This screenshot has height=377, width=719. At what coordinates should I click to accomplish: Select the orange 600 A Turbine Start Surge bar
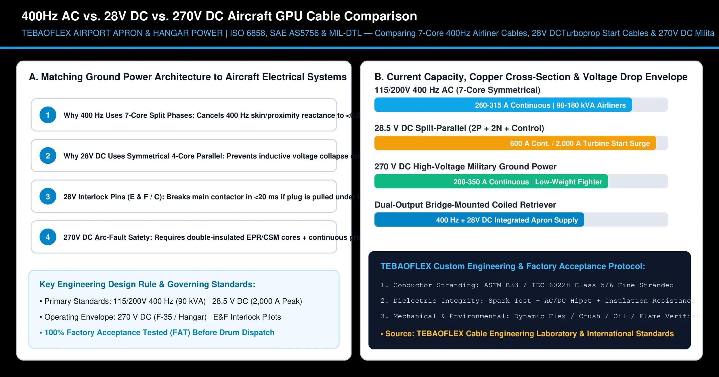point(515,143)
